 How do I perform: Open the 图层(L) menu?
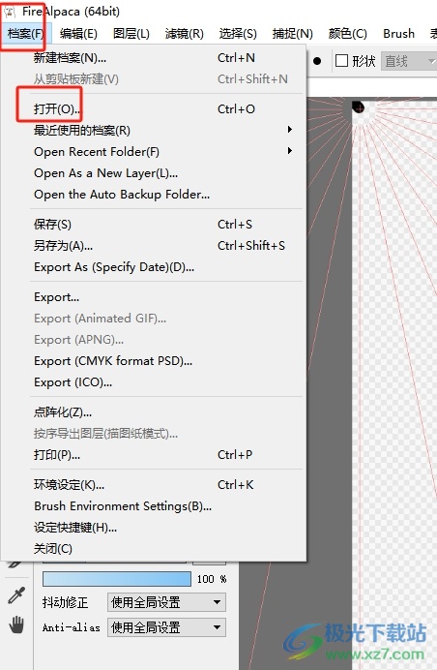point(131,33)
